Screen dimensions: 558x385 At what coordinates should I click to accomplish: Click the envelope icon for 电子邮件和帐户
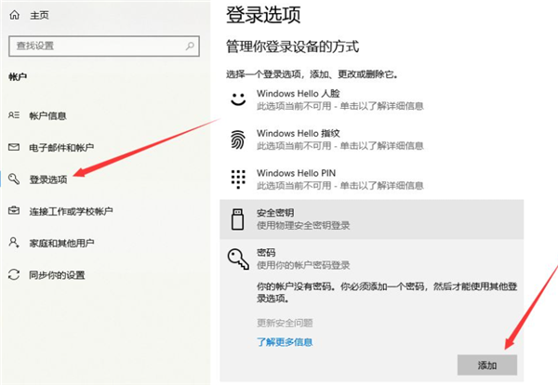(x=13, y=147)
